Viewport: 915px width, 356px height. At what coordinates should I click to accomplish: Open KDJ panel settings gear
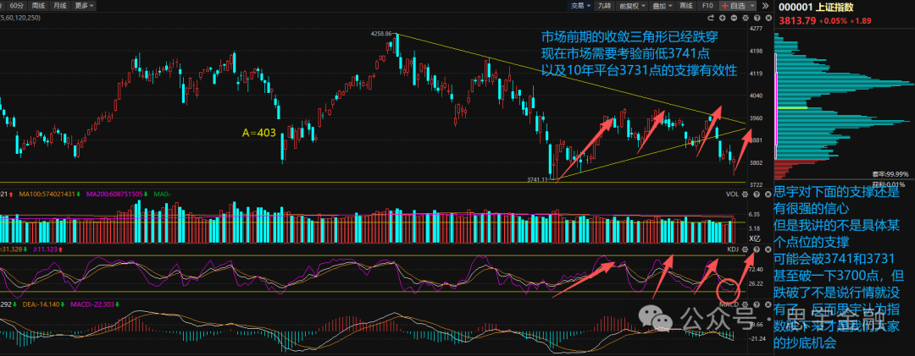coord(746,249)
